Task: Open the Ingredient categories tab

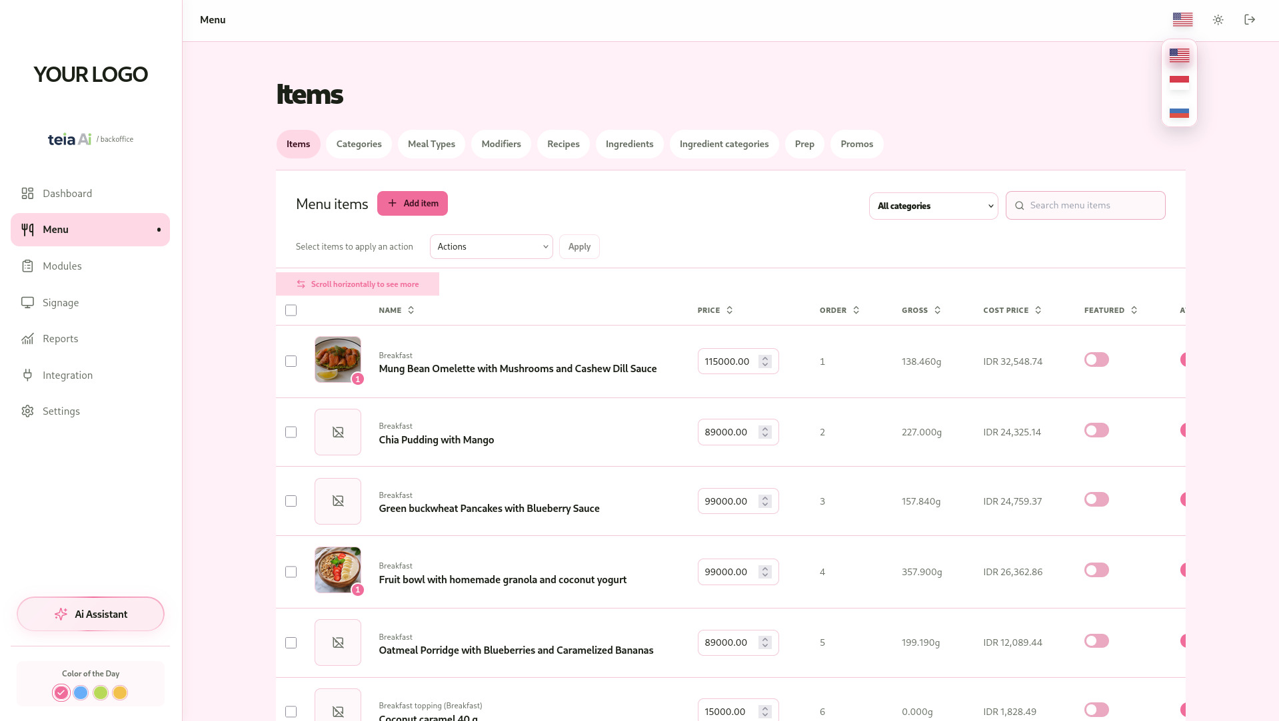Action: pyautogui.click(x=724, y=144)
